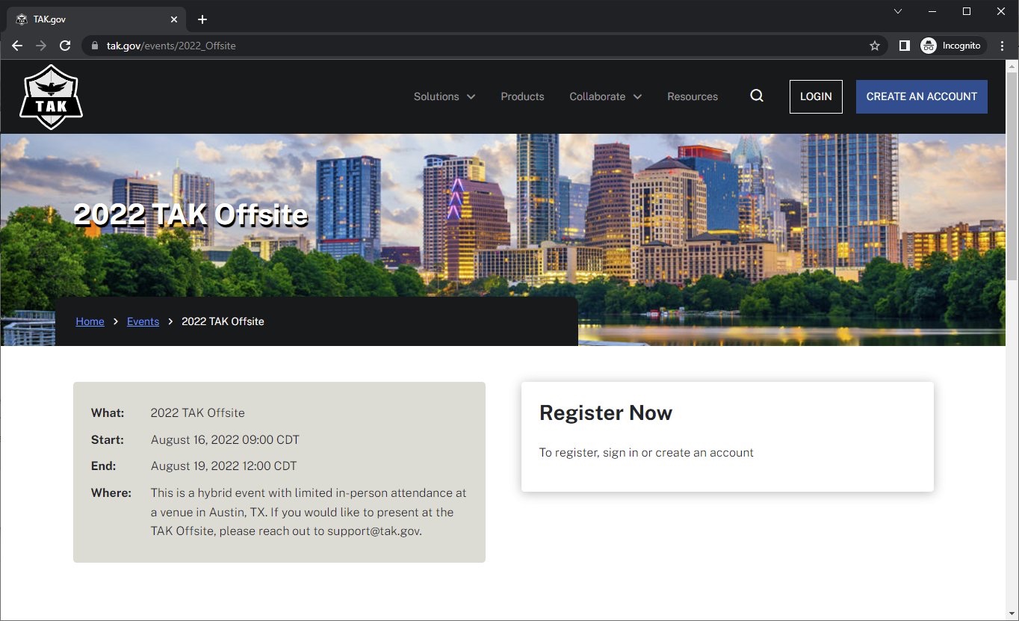This screenshot has width=1019, height=621.
Task: Bookmark this page with the star icon
Action: click(875, 46)
